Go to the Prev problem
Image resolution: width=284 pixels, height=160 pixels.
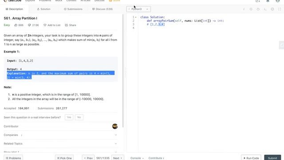tap(88, 158)
